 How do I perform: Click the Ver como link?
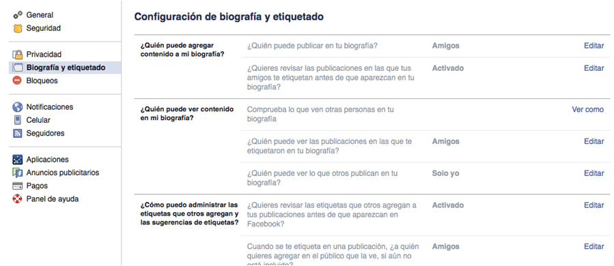588,110
